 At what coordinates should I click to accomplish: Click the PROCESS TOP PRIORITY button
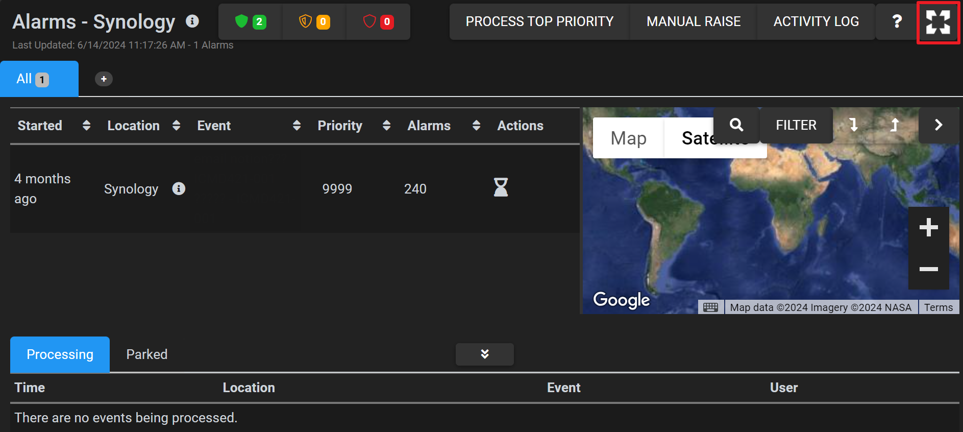539,21
